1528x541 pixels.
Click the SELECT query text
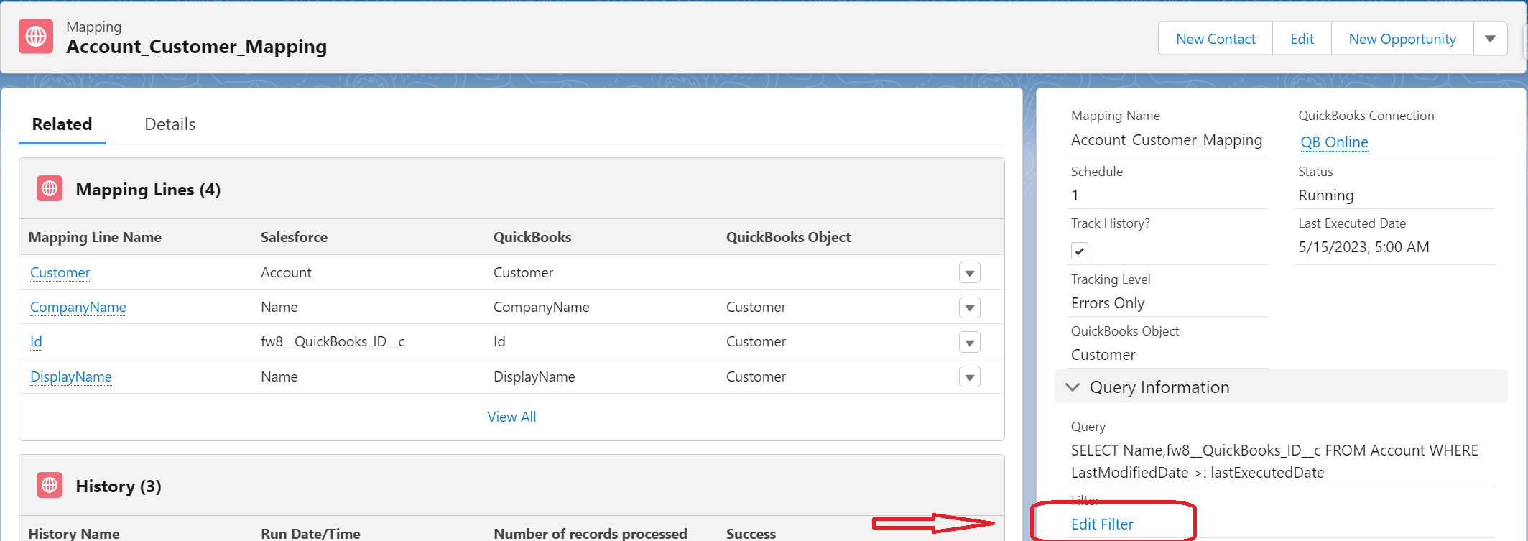pyautogui.click(x=1274, y=461)
